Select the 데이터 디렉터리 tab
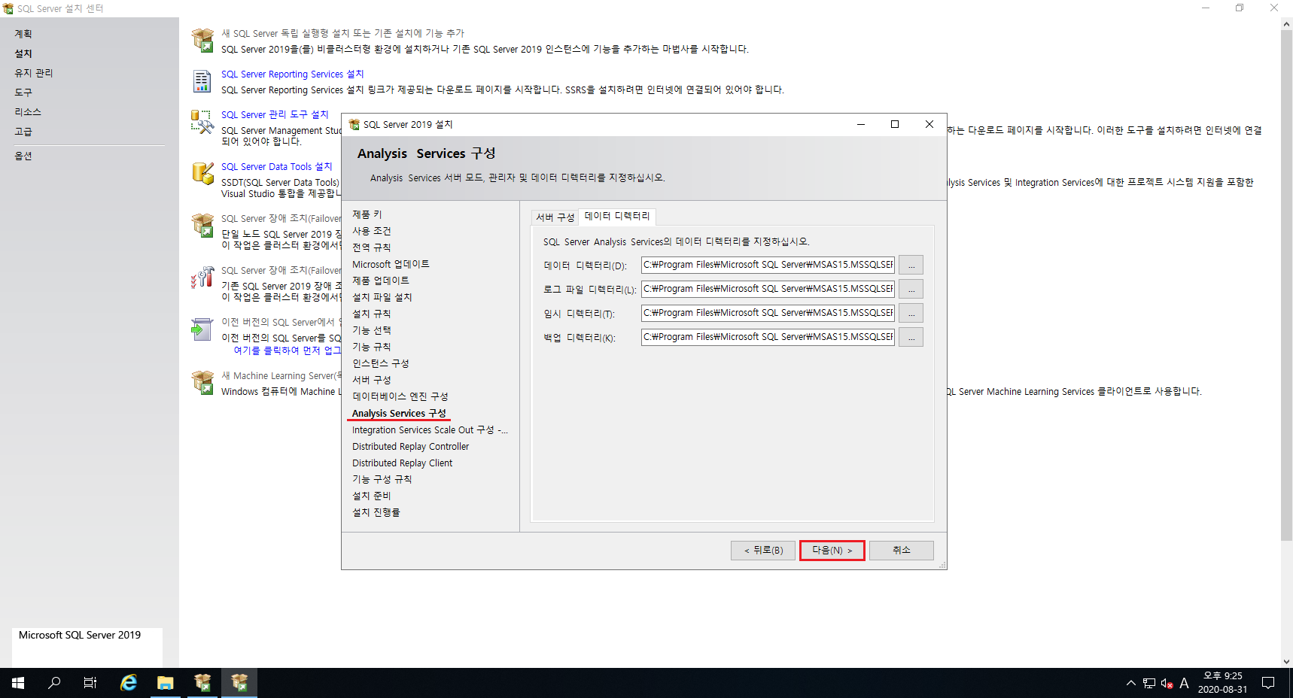 tap(617, 216)
